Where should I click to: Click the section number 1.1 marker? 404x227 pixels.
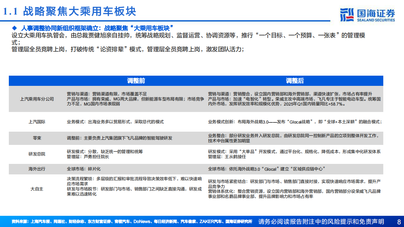(x=10, y=11)
